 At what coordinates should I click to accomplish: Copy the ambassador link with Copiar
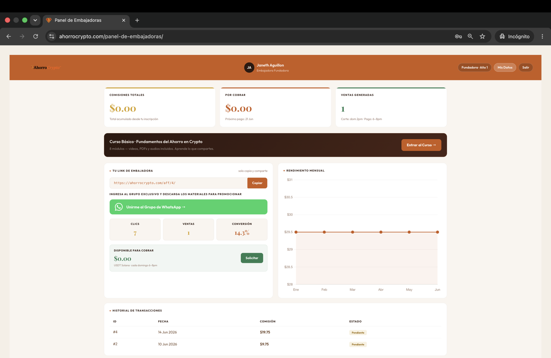click(257, 183)
